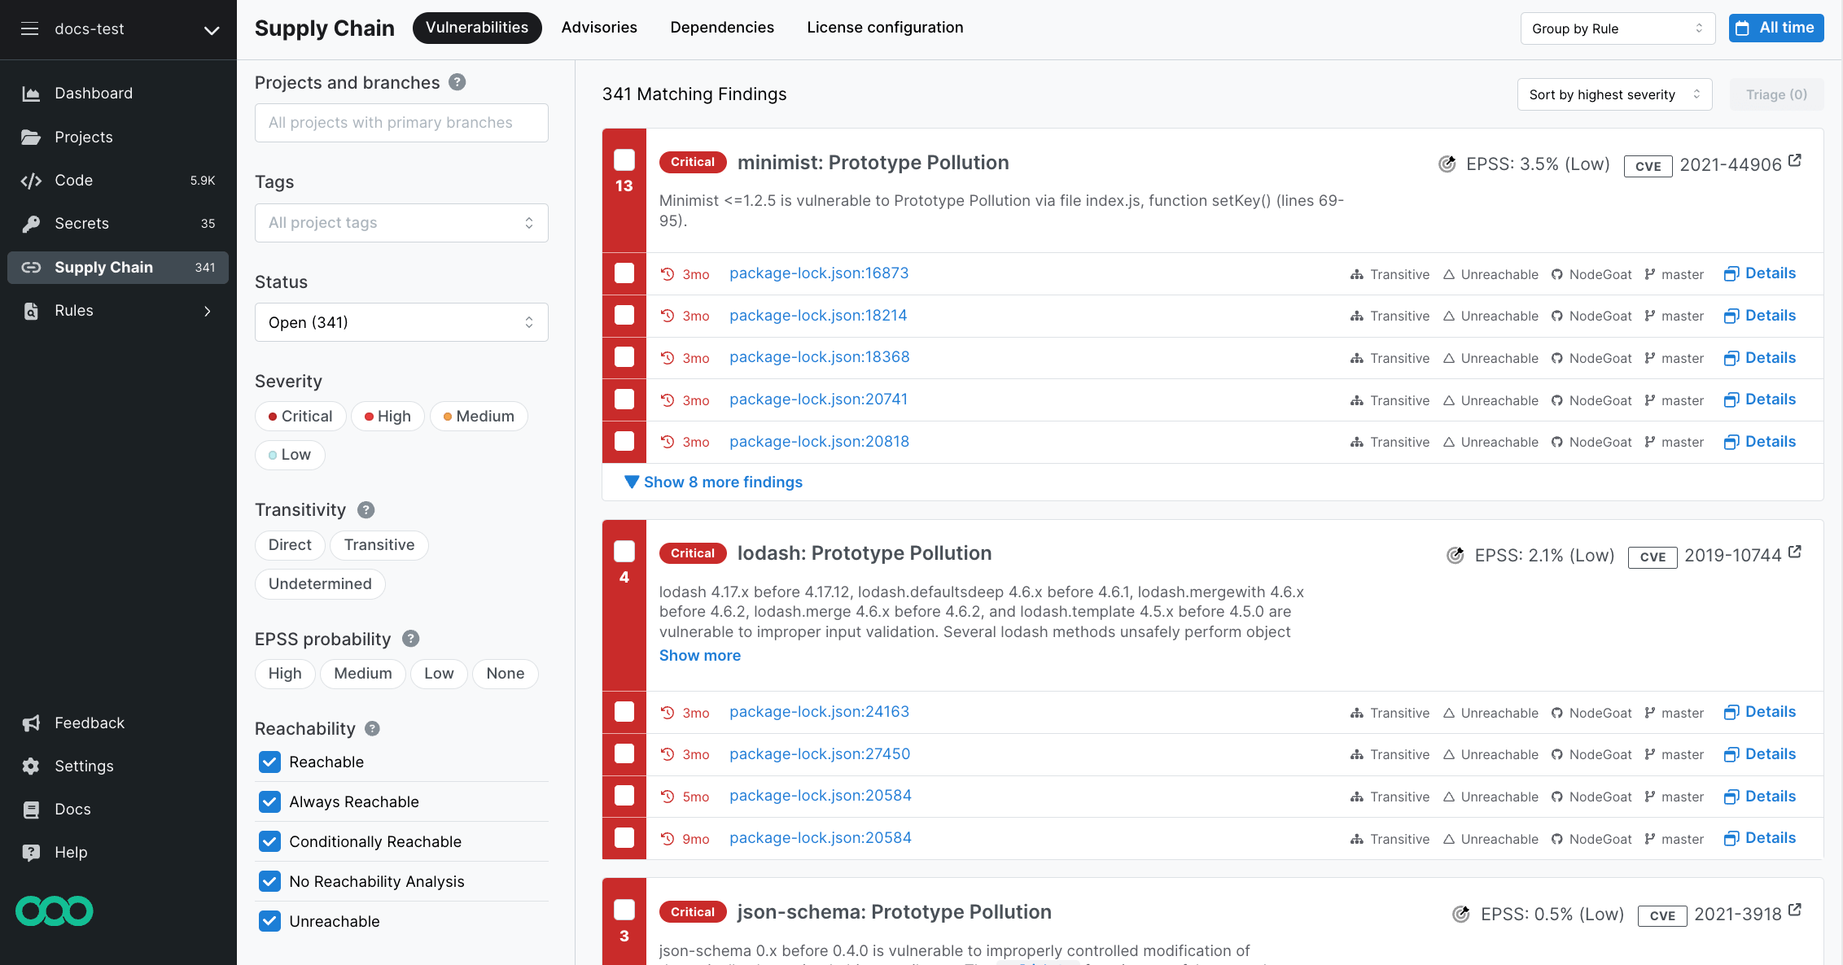Enable the Reachable filter checkbox
This screenshot has height=965, width=1843.
tap(269, 762)
